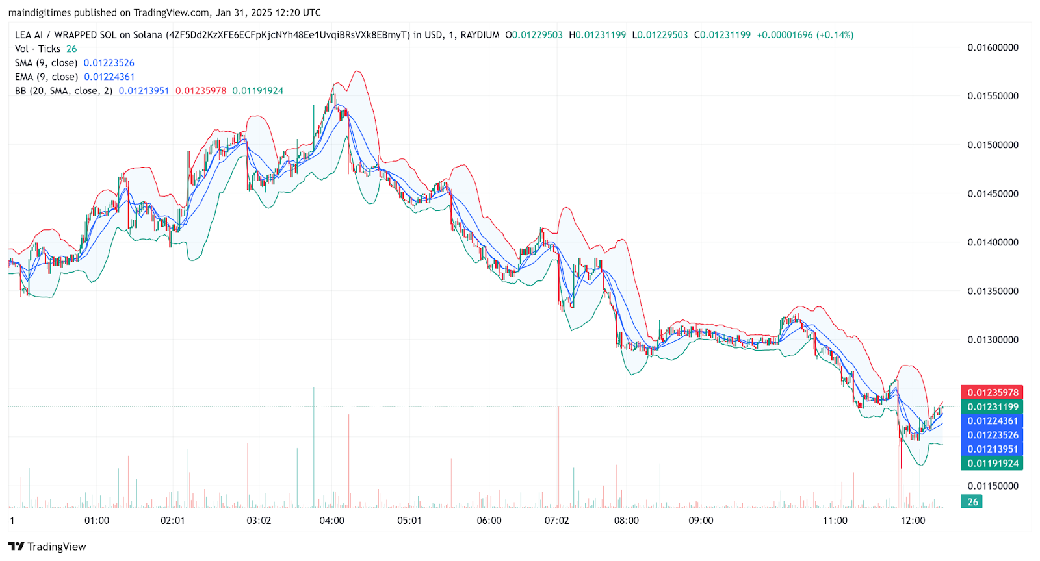
Task: Click the 0.01300000 price axis label
Action: (993, 340)
